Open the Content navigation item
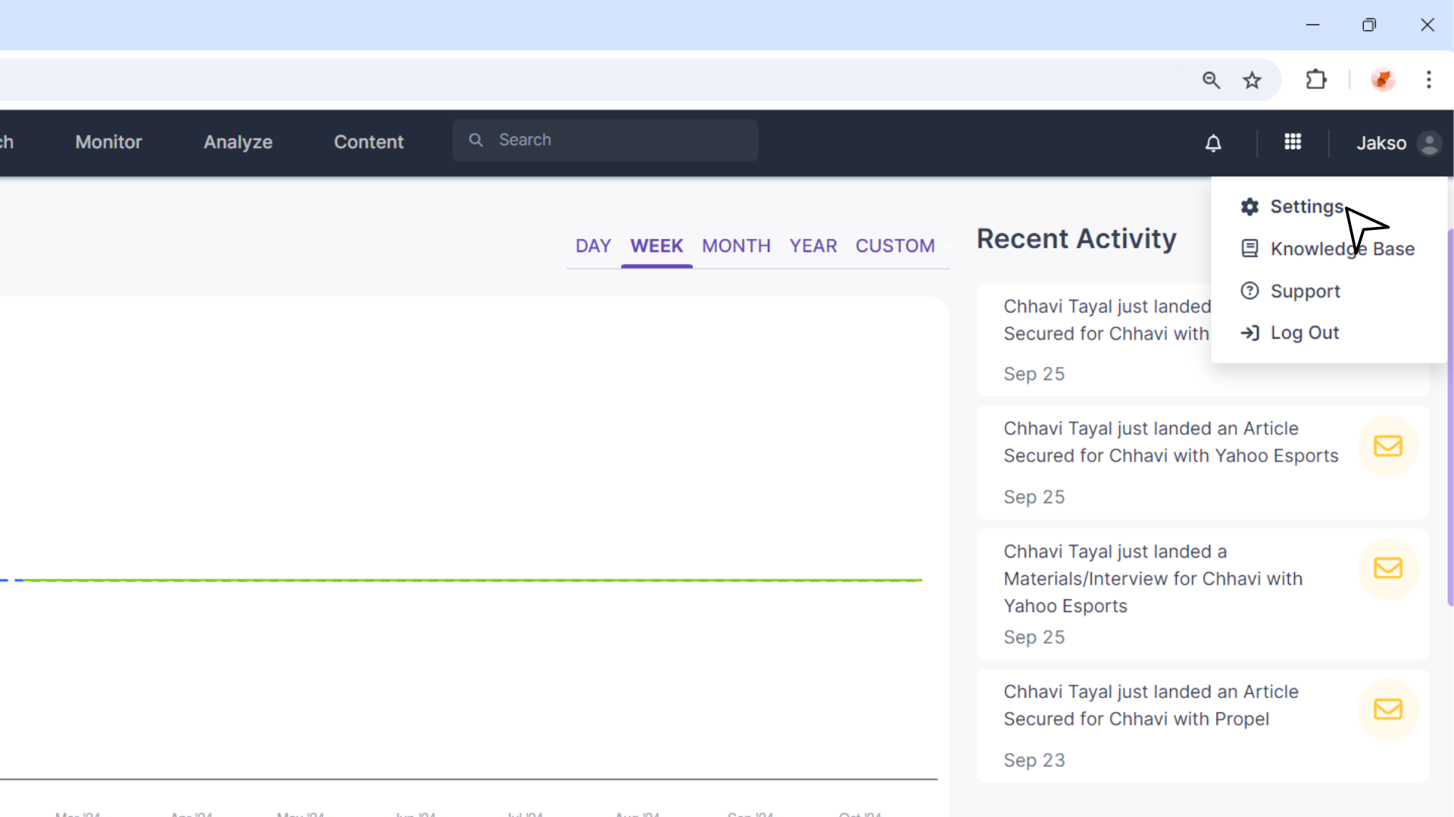The height and width of the screenshot is (817, 1454). coord(369,142)
